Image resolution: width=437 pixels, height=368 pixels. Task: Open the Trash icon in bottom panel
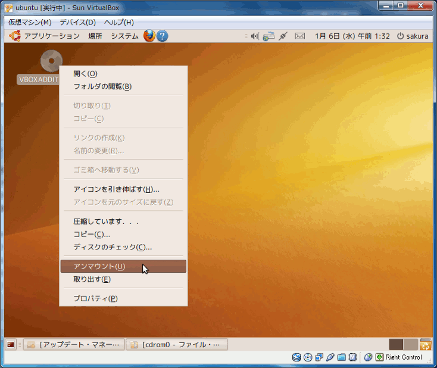[x=425, y=344]
